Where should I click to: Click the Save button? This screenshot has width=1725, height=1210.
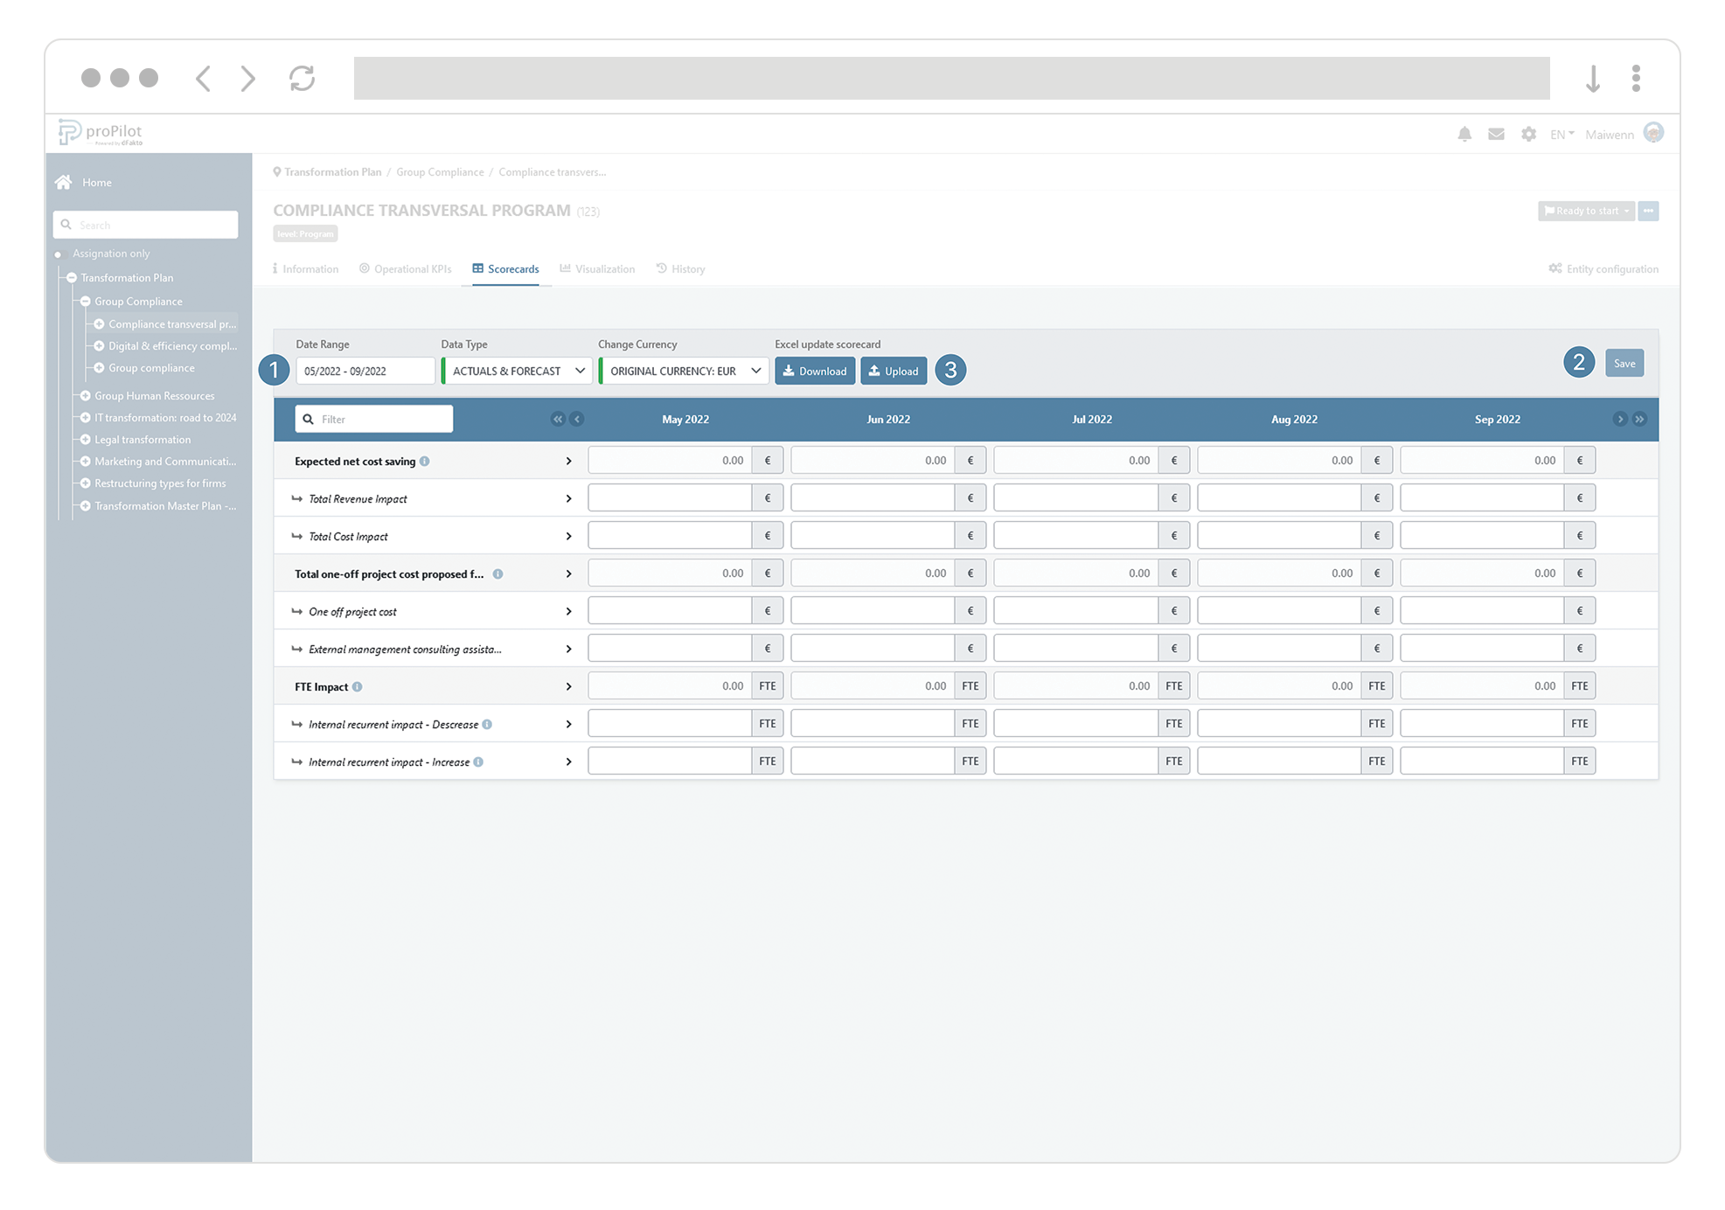point(1624,363)
